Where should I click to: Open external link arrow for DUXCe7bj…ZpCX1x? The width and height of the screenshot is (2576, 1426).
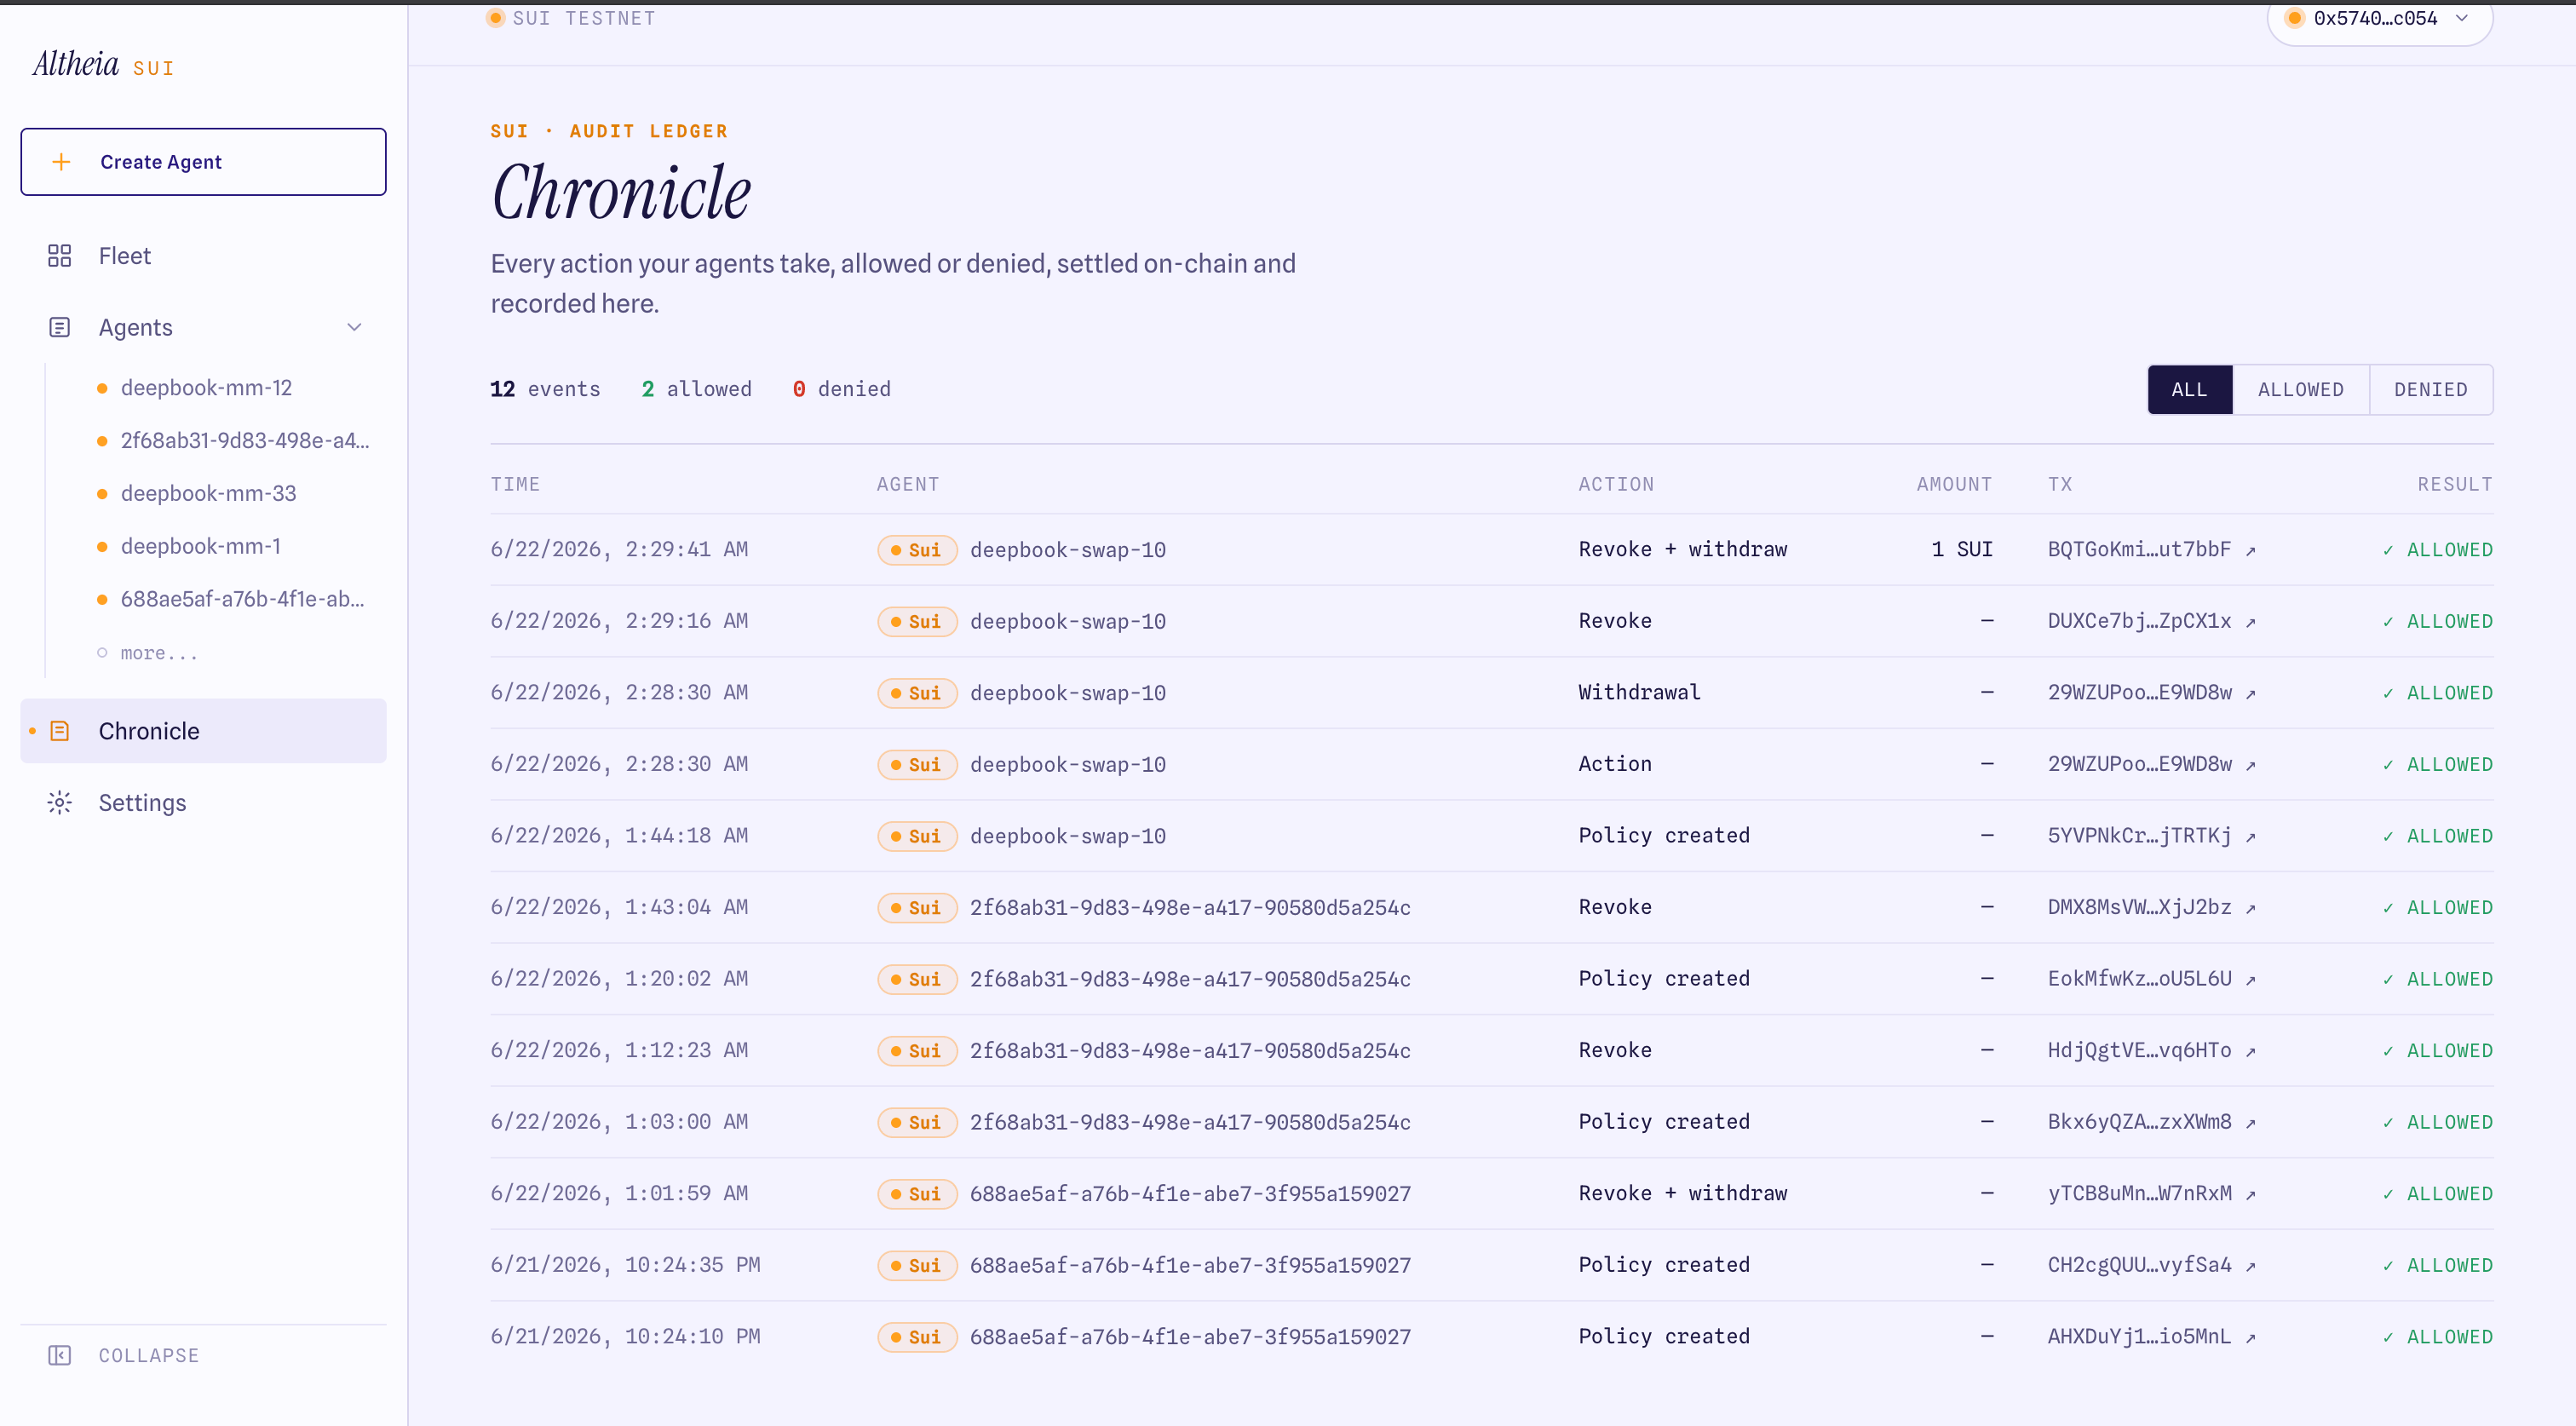pyautogui.click(x=2250, y=622)
